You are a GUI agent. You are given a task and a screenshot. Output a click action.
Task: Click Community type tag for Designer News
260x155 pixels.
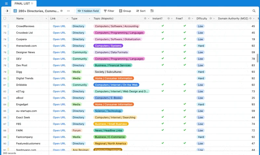80,52
